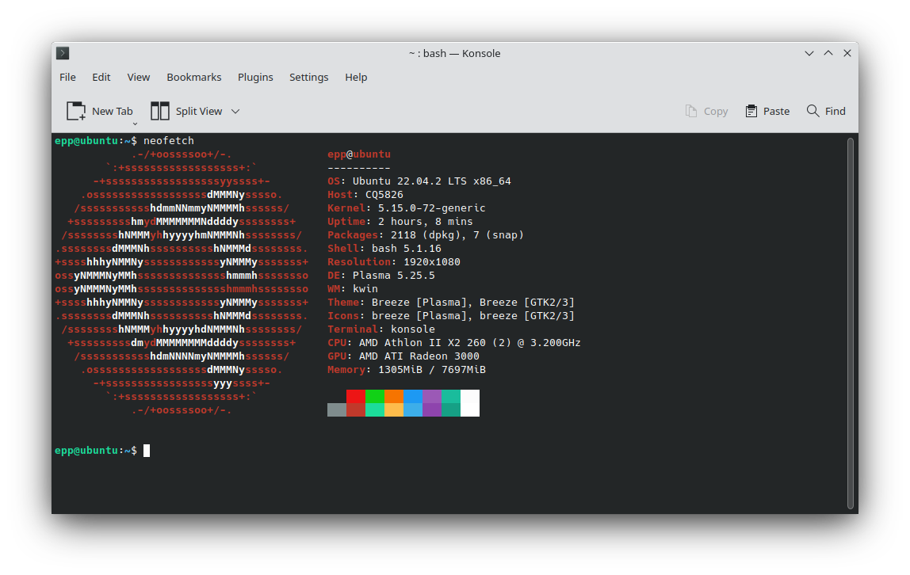The height and width of the screenshot is (575, 910).
Task: Click the 'Ubuntu 22.04.2 LTS x86_64' OS value
Action: 432,181
